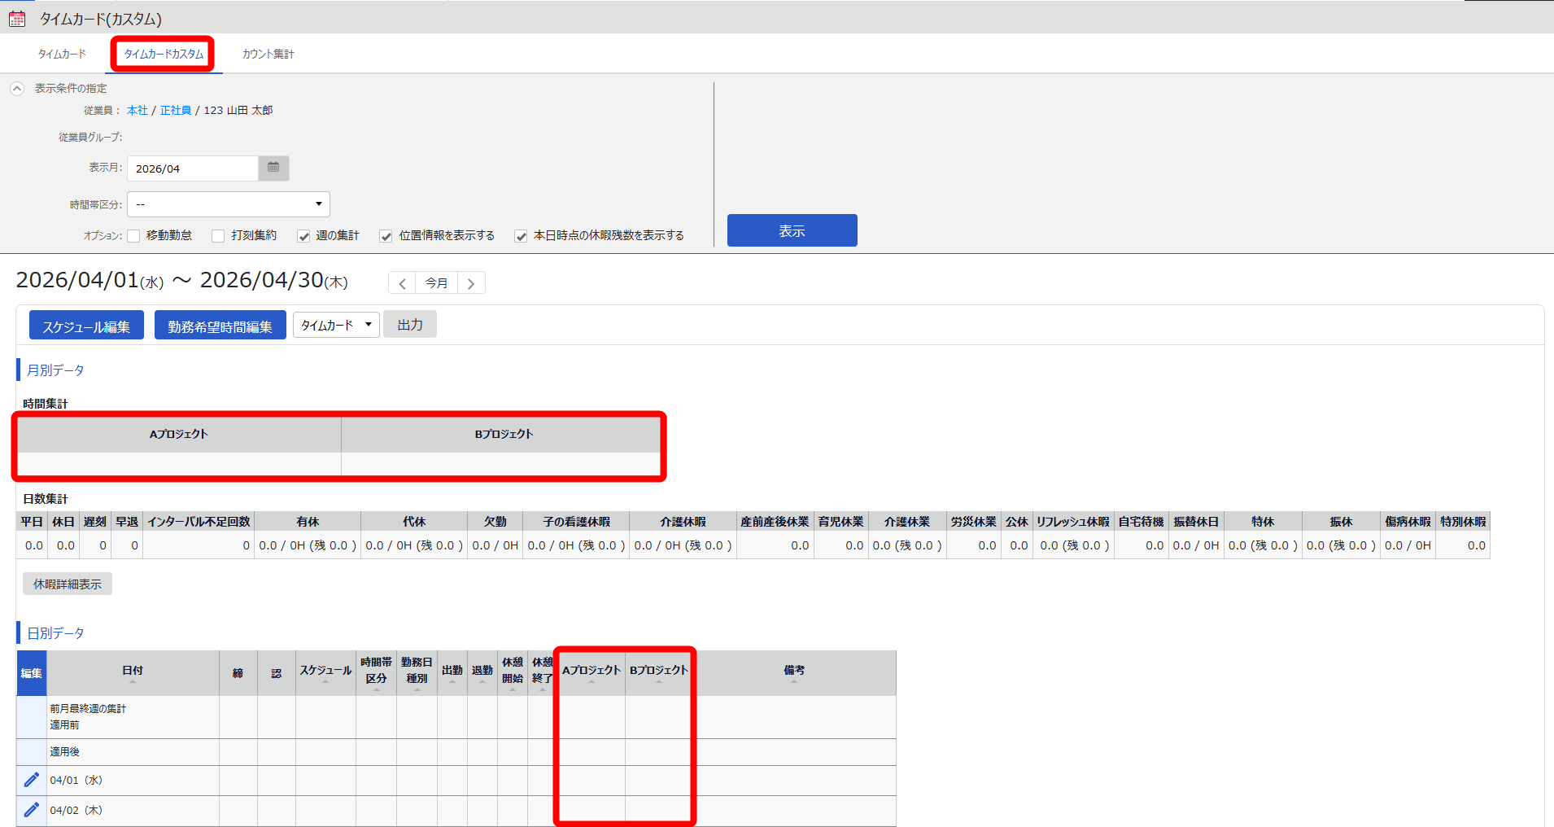The image size is (1554, 827).
Task: Open the タイムカード output type dropdown
Action: (x=336, y=325)
